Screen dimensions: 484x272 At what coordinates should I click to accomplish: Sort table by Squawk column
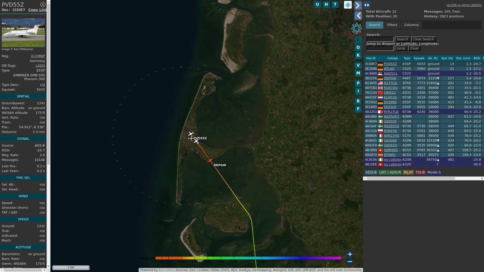click(x=419, y=58)
